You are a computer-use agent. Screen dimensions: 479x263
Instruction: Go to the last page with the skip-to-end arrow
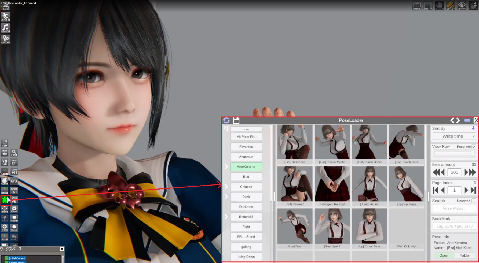[x=474, y=190]
